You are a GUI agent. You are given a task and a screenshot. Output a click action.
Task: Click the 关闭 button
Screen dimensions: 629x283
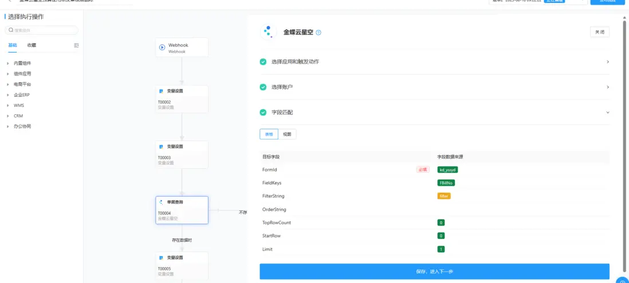point(600,32)
